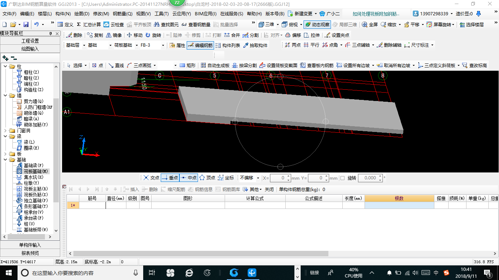Collapse the 柱 tree node
Screen dimensions: 499x280
coord(5,66)
